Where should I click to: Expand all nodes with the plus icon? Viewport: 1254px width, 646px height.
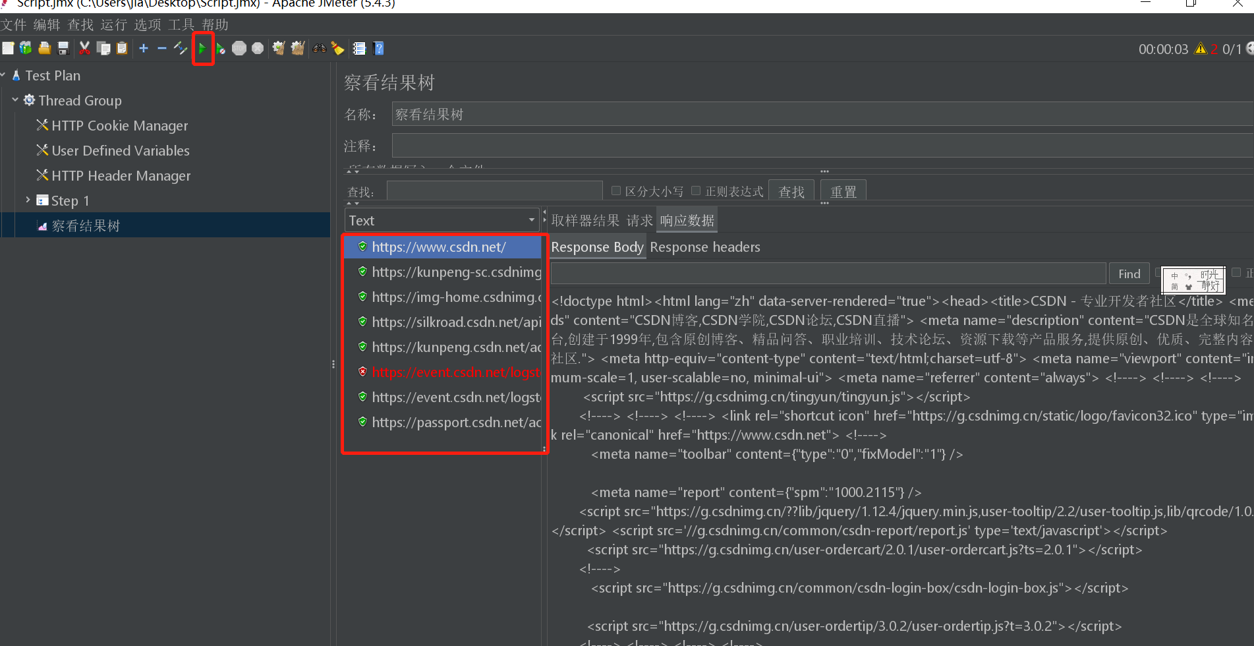pyautogui.click(x=144, y=48)
